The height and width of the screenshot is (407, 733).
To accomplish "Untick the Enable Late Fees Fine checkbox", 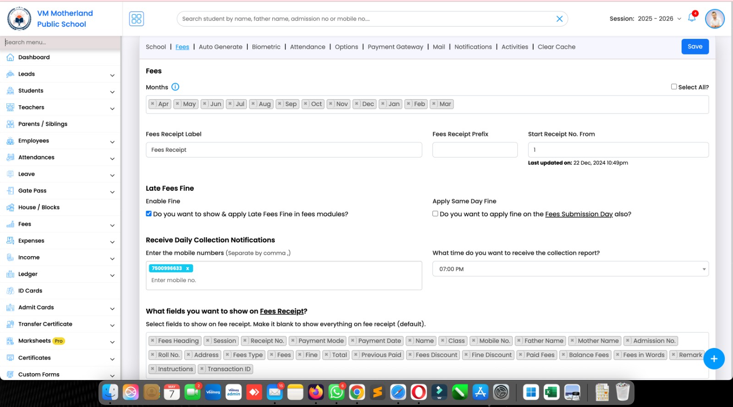I will pos(148,214).
